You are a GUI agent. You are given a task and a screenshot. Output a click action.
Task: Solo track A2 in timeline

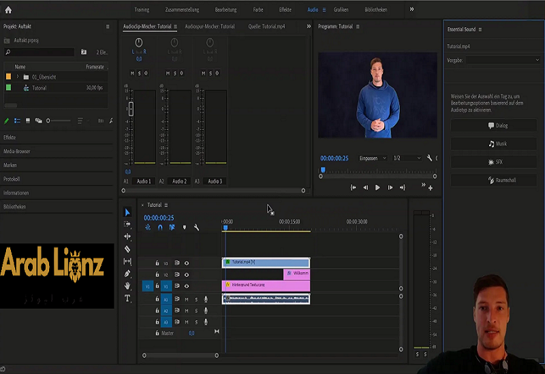[x=196, y=311]
